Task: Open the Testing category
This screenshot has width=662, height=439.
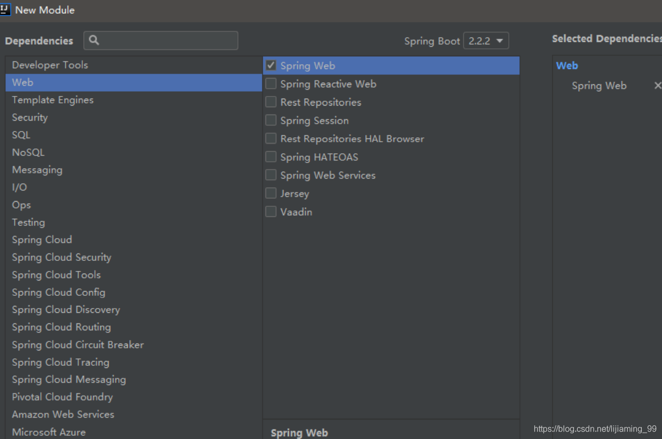Action: click(x=134, y=222)
